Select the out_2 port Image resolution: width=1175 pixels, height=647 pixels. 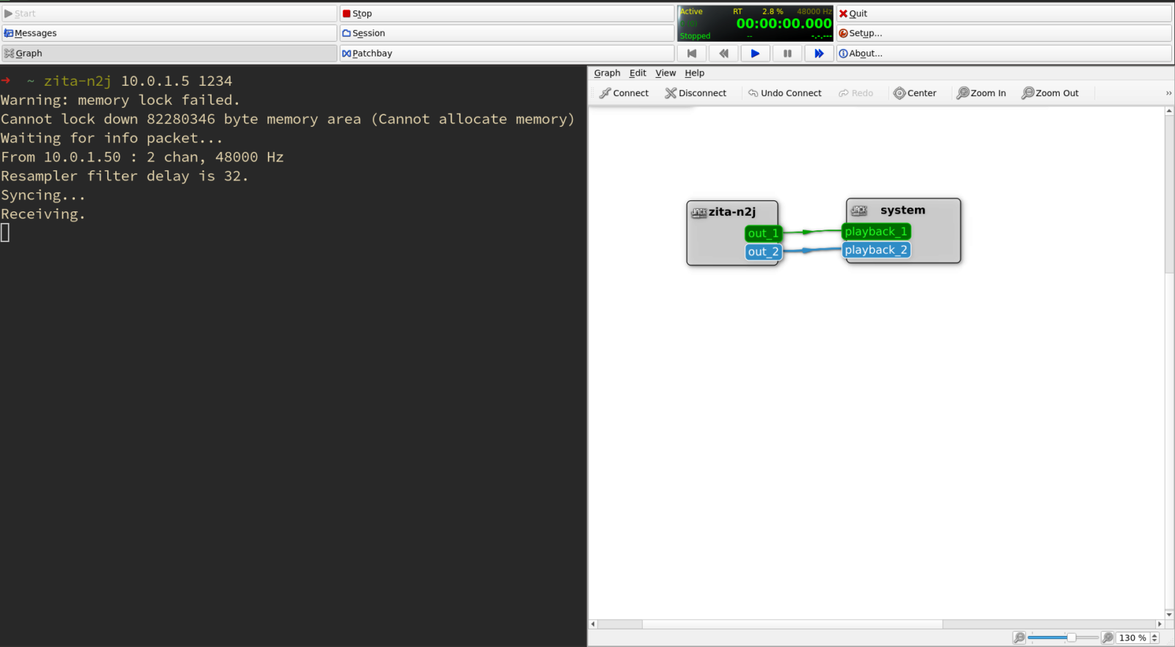coord(763,252)
